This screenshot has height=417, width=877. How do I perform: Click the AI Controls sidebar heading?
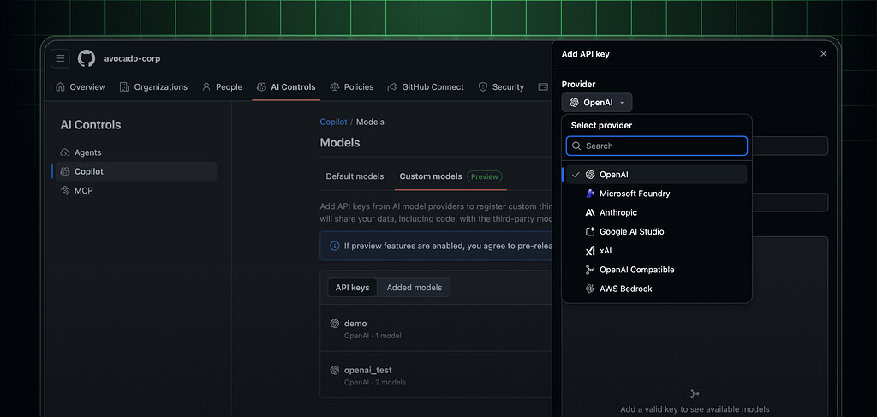[x=91, y=125]
